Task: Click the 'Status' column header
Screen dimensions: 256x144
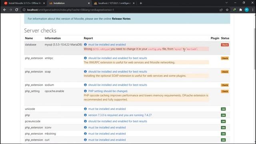Action: [225, 38]
